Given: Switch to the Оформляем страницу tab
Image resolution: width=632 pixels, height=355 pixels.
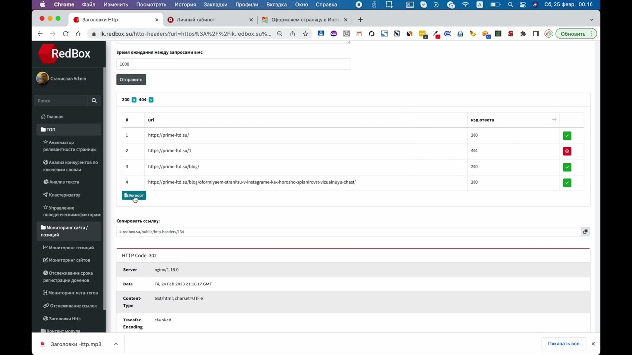Looking at the screenshot, I should coord(304,20).
